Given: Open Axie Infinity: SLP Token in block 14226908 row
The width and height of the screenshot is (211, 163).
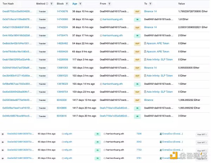Looking at the screenshot, I should click(160, 59).
